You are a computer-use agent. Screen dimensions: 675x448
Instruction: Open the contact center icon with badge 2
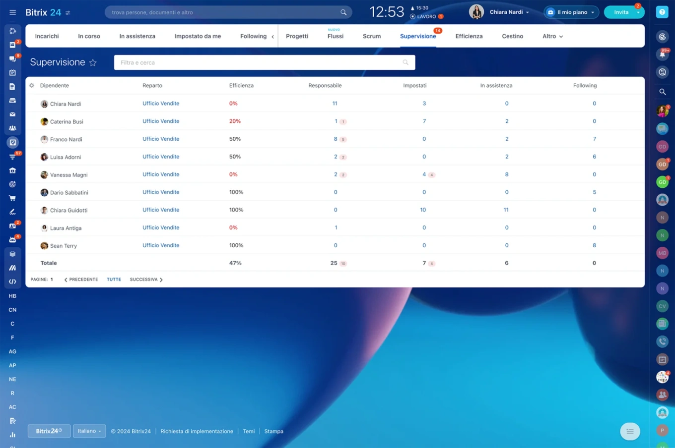(x=12, y=225)
